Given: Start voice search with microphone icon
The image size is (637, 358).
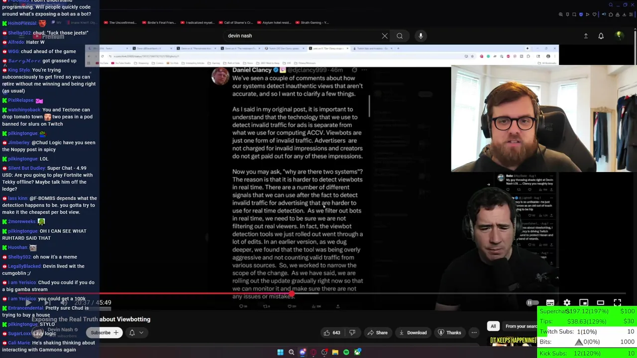Looking at the screenshot, I should pos(421,36).
